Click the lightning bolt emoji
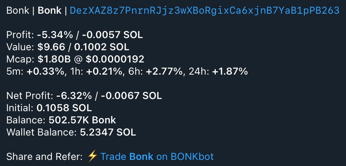 click(x=92, y=156)
